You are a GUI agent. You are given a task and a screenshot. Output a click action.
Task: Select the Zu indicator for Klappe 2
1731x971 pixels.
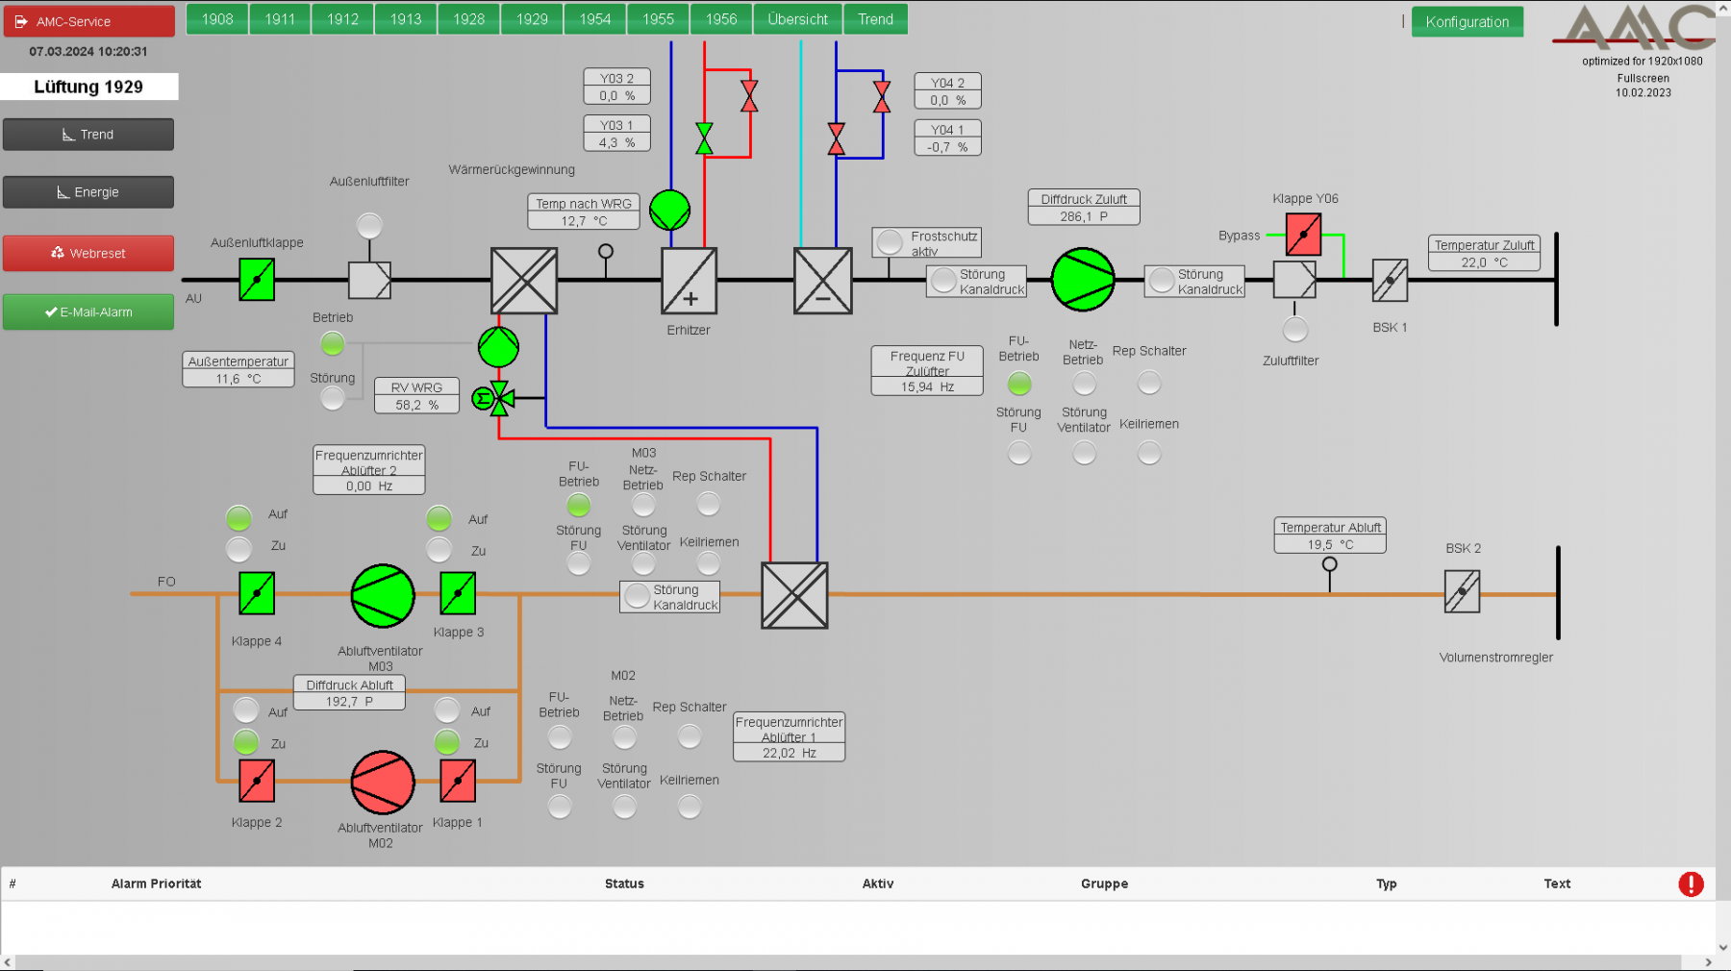click(246, 741)
